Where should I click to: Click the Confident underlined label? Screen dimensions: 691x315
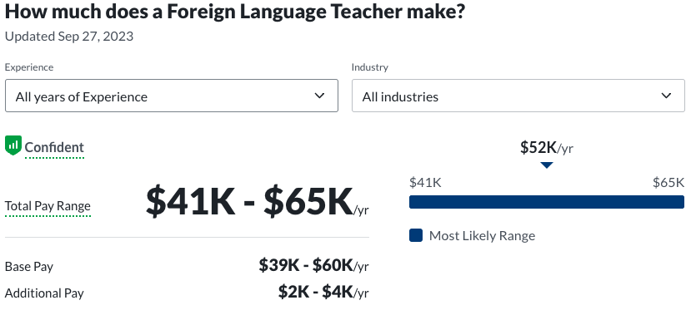click(x=54, y=148)
